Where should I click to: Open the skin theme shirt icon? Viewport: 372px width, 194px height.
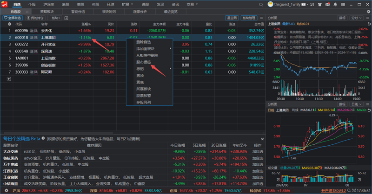[x=319, y=5]
